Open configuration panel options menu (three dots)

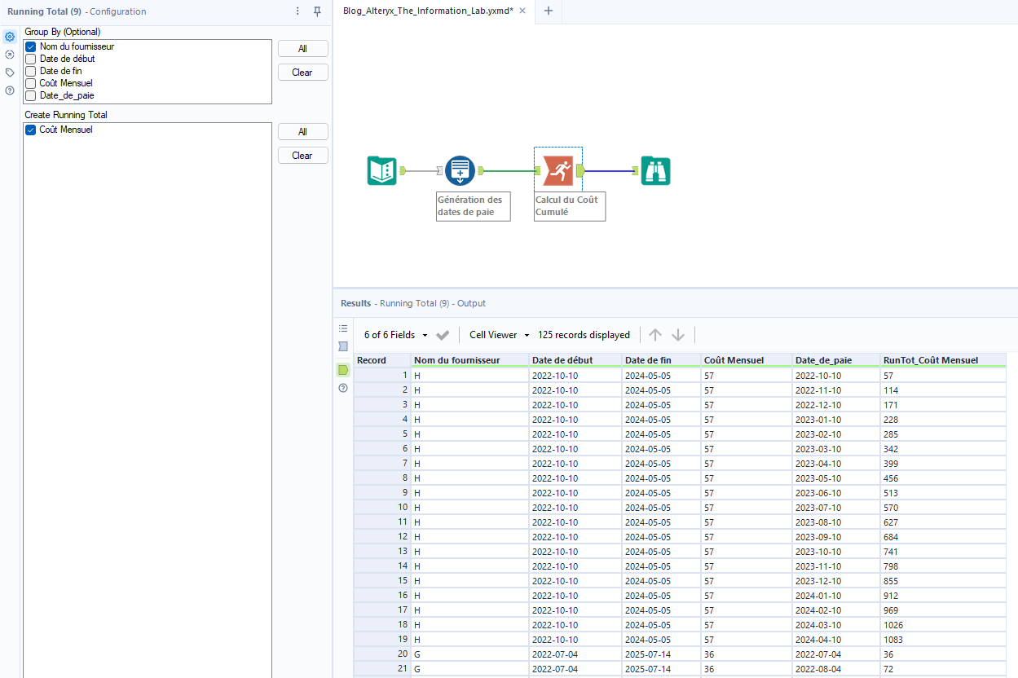tap(297, 11)
